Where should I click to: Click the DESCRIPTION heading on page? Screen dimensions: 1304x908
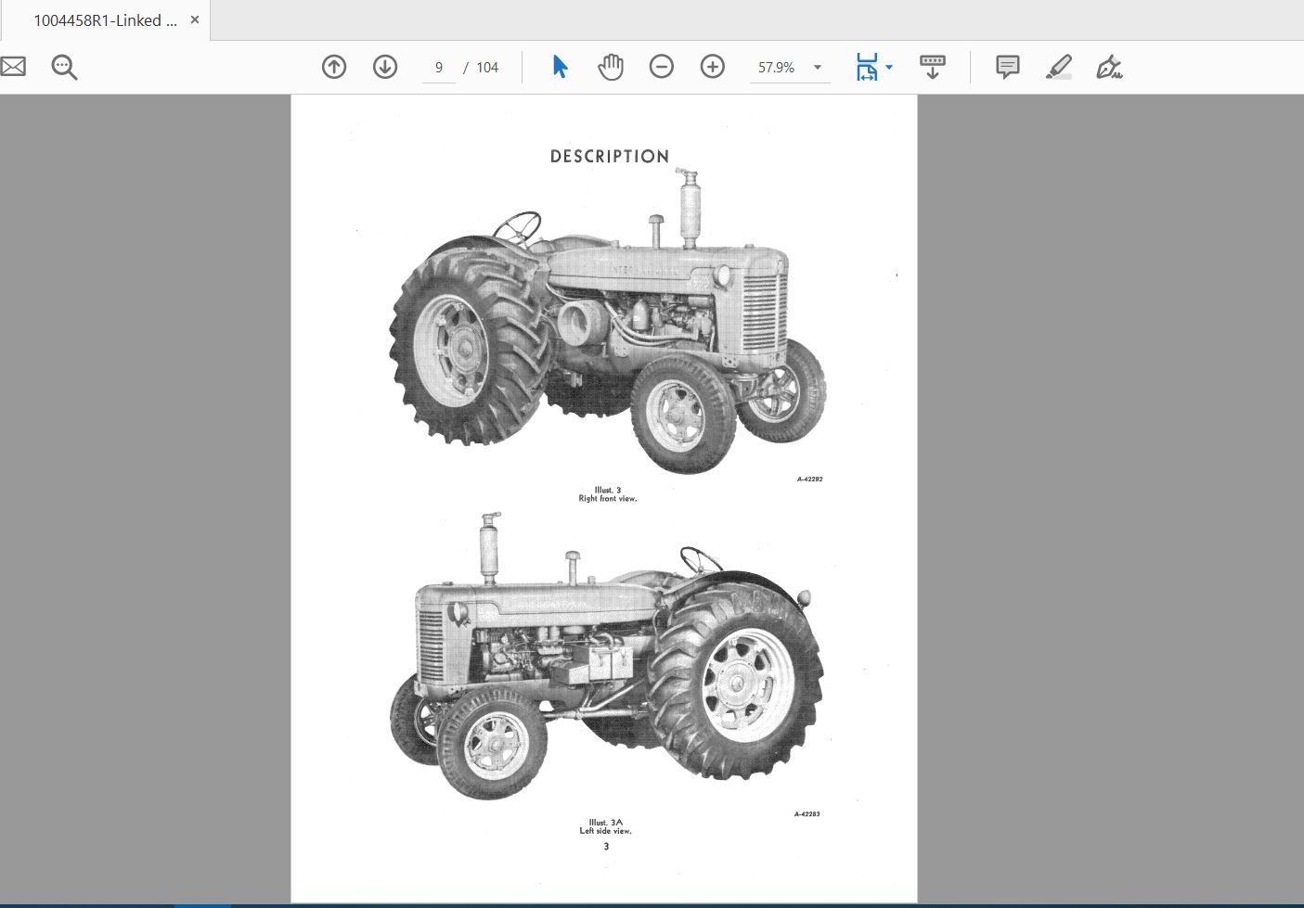(610, 157)
